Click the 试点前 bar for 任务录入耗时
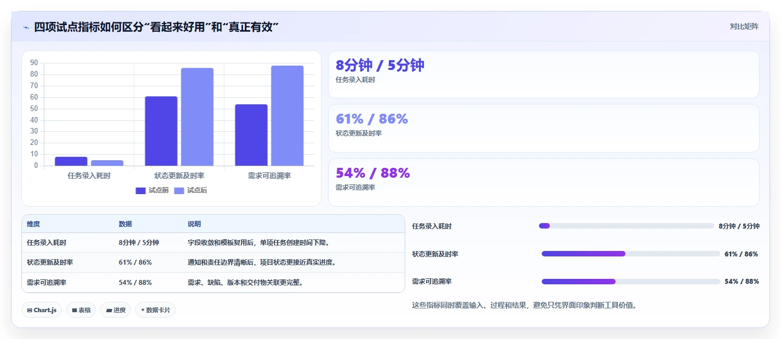The image size is (781, 339). coord(71,161)
